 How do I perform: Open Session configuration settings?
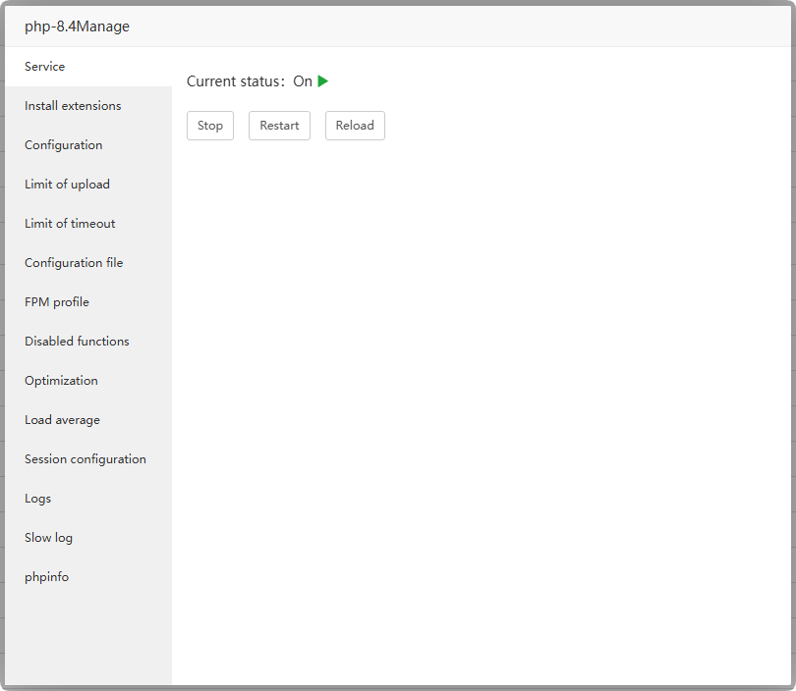pos(85,459)
